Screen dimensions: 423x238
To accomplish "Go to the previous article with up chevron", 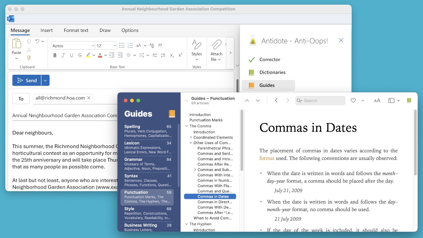I will 247,100.
